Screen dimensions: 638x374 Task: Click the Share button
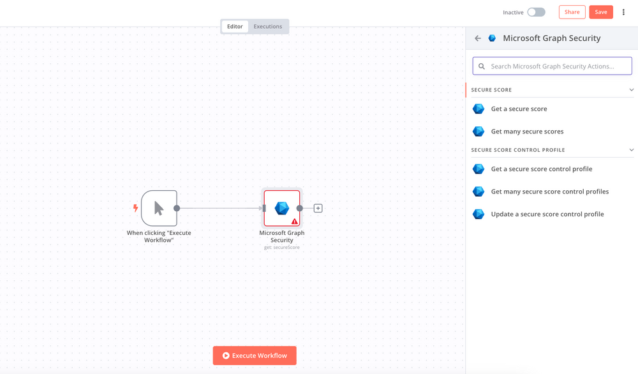(x=572, y=11)
